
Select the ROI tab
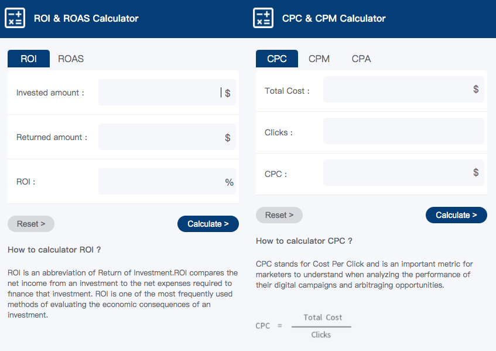pyautogui.click(x=29, y=59)
